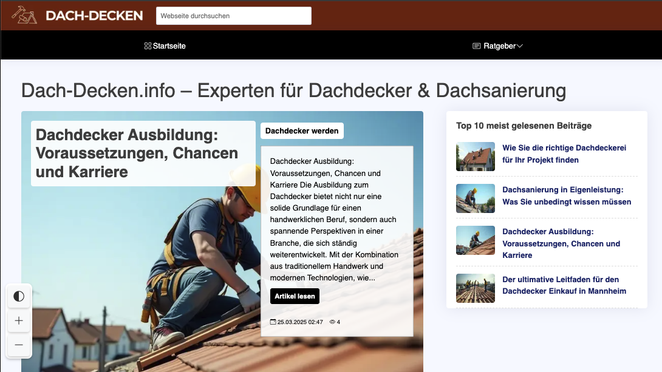Click the calendar icon next to the article date
The width and height of the screenshot is (662, 372).
[274, 322]
